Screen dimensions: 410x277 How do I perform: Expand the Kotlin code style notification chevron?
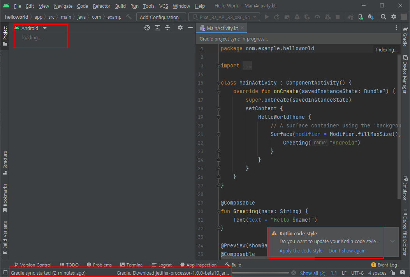(x=392, y=241)
